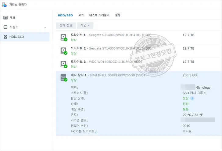Expand the 저장소 sidebar chevron

45,27
